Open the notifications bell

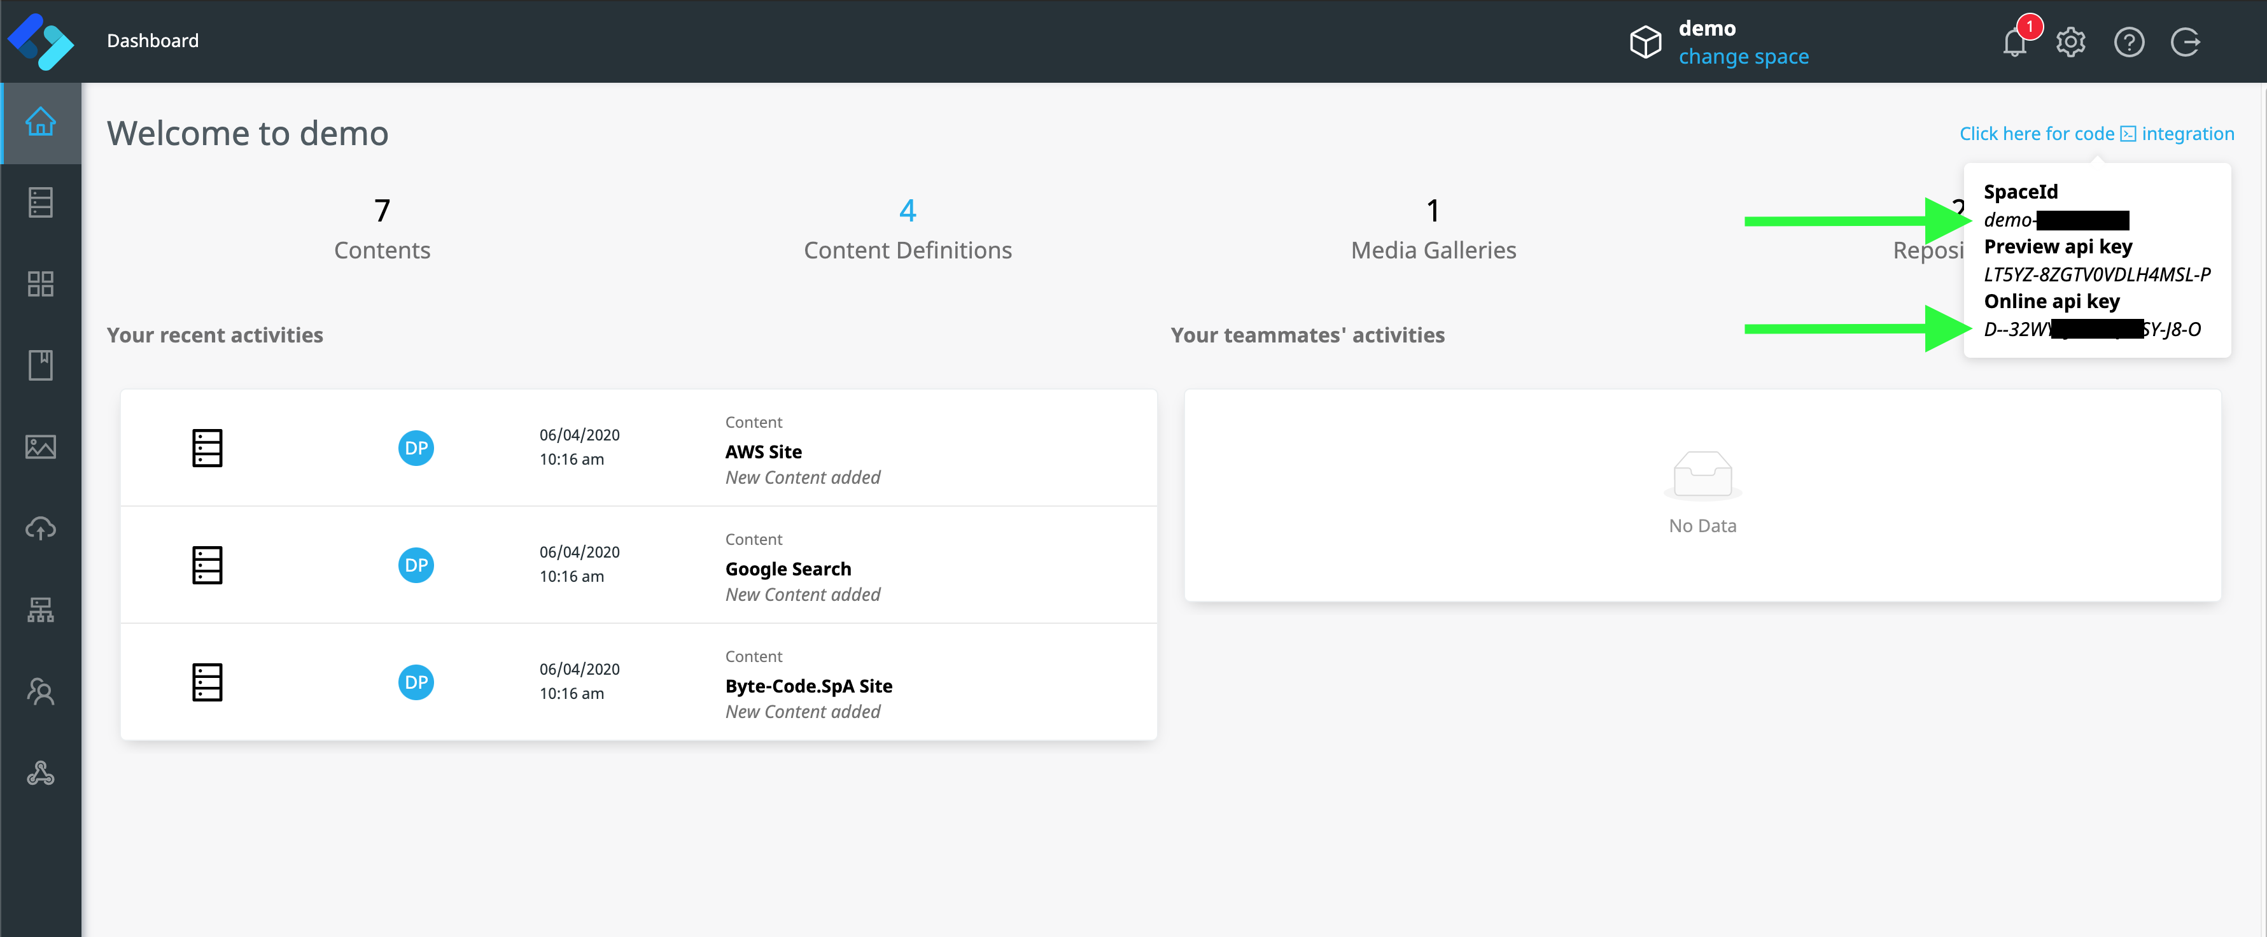click(2014, 42)
